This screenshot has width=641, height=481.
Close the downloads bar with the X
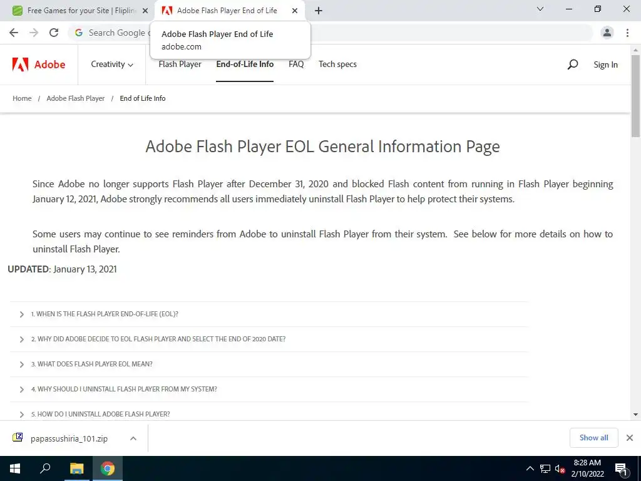pos(630,438)
